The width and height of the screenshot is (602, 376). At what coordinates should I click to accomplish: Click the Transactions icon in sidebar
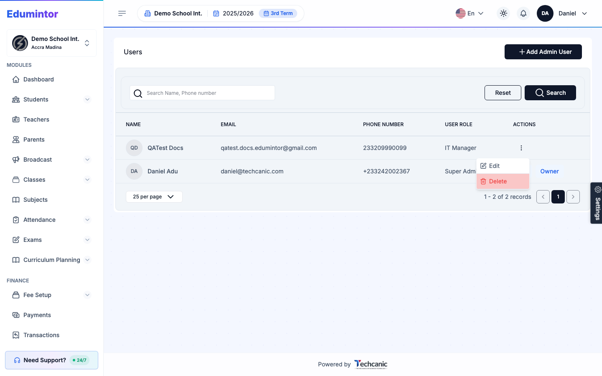pyautogui.click(x=16, y=335)
